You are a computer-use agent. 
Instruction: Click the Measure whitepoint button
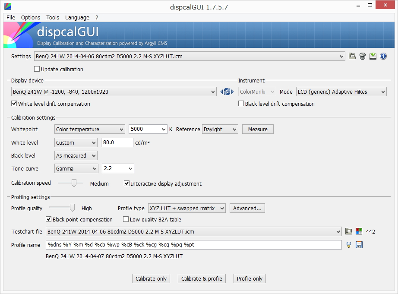tap(258, 129)
